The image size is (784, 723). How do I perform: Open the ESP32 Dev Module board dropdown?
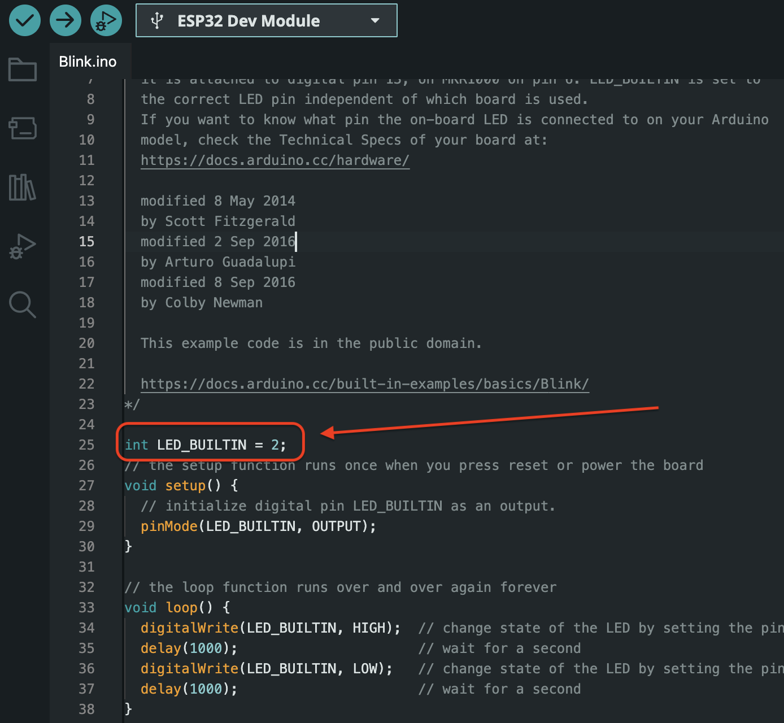(x=267, y=20)
